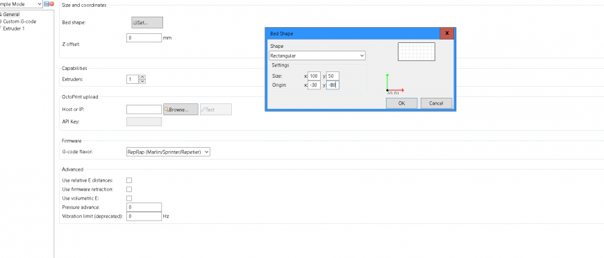Viewport: 604px width, 258px height.
Task: Open the Custom G-code page
Action: pos(19,21)
